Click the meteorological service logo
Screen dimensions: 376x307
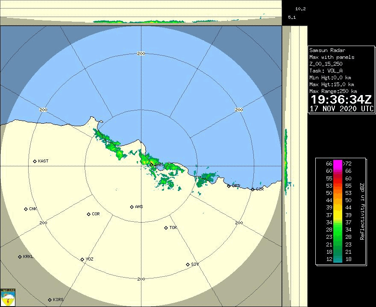(x=8, y=298)
